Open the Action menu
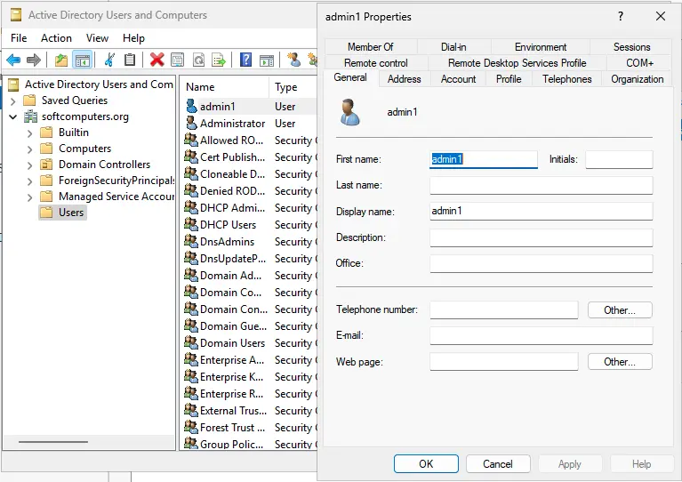The image size is (682, 482). click(x=56, y=38)
